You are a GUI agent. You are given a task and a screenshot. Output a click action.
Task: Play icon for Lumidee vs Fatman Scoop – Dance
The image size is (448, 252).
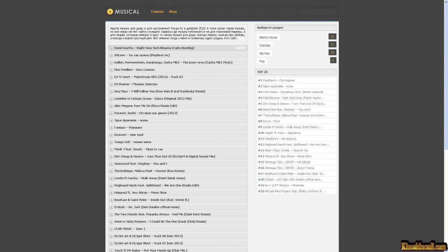(111, 99)
